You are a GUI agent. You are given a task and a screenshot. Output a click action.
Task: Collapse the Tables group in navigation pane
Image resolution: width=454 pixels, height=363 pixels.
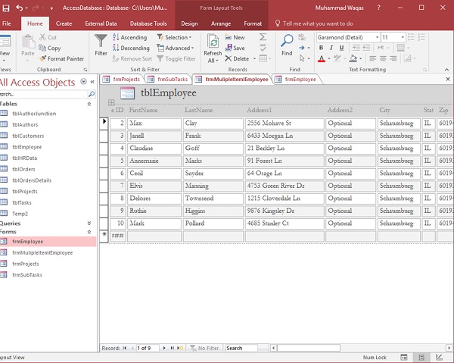coord(89,104)
